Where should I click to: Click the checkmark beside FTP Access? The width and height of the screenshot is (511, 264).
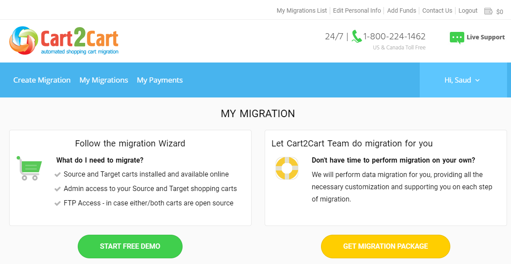tap(58, 204)
